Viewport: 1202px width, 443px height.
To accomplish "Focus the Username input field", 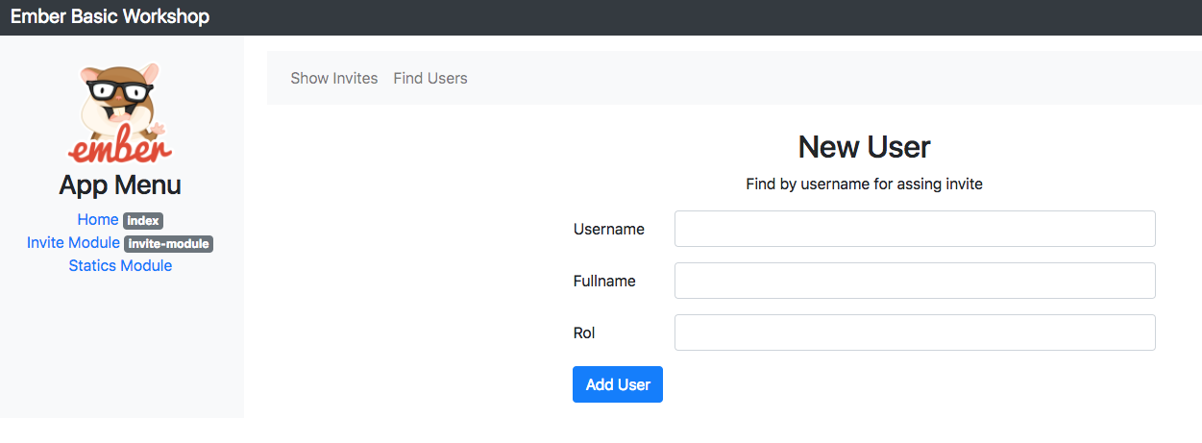I will point(915,229).
